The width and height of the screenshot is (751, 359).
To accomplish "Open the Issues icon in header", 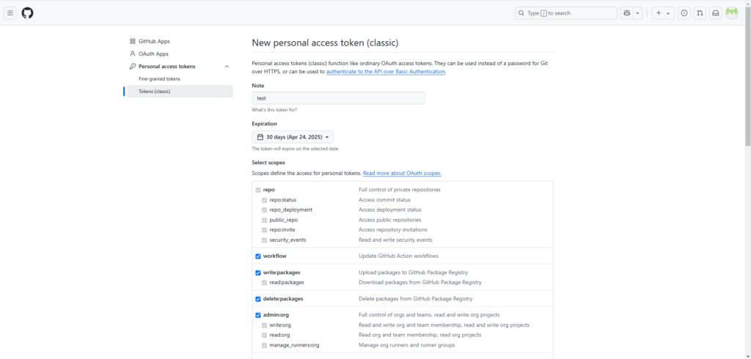I will [685, 13].
